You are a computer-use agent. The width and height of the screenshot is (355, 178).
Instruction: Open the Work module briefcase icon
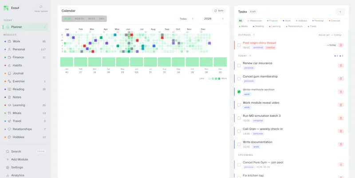click(9, 42)
